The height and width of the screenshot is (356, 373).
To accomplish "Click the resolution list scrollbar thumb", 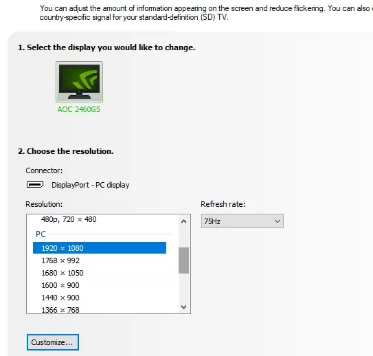I will coord(183,260).
